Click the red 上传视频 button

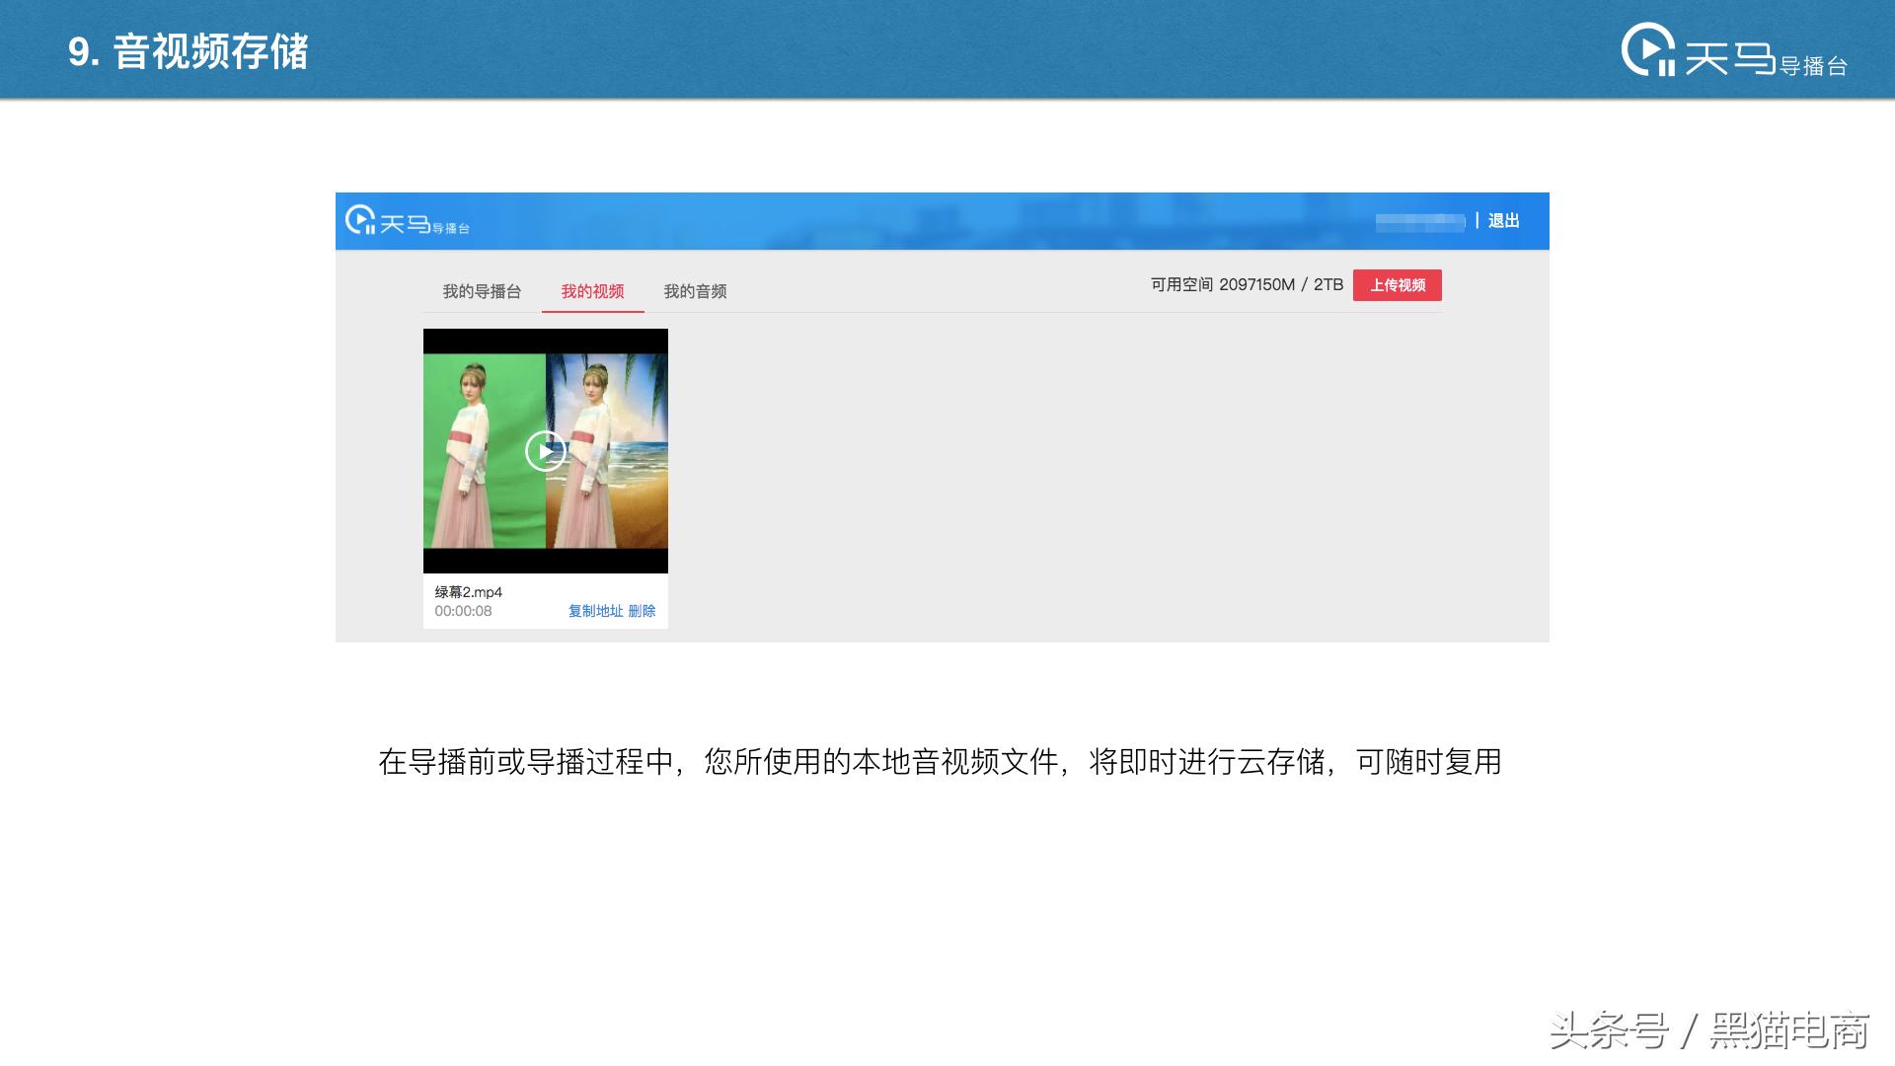(1398, 284)
